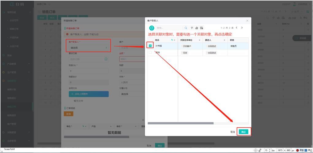This screenshot has width=313, height=153.
Task: Click the horizontal scrollbar in 客户联系人 dialog
Action: pos(181,123)
